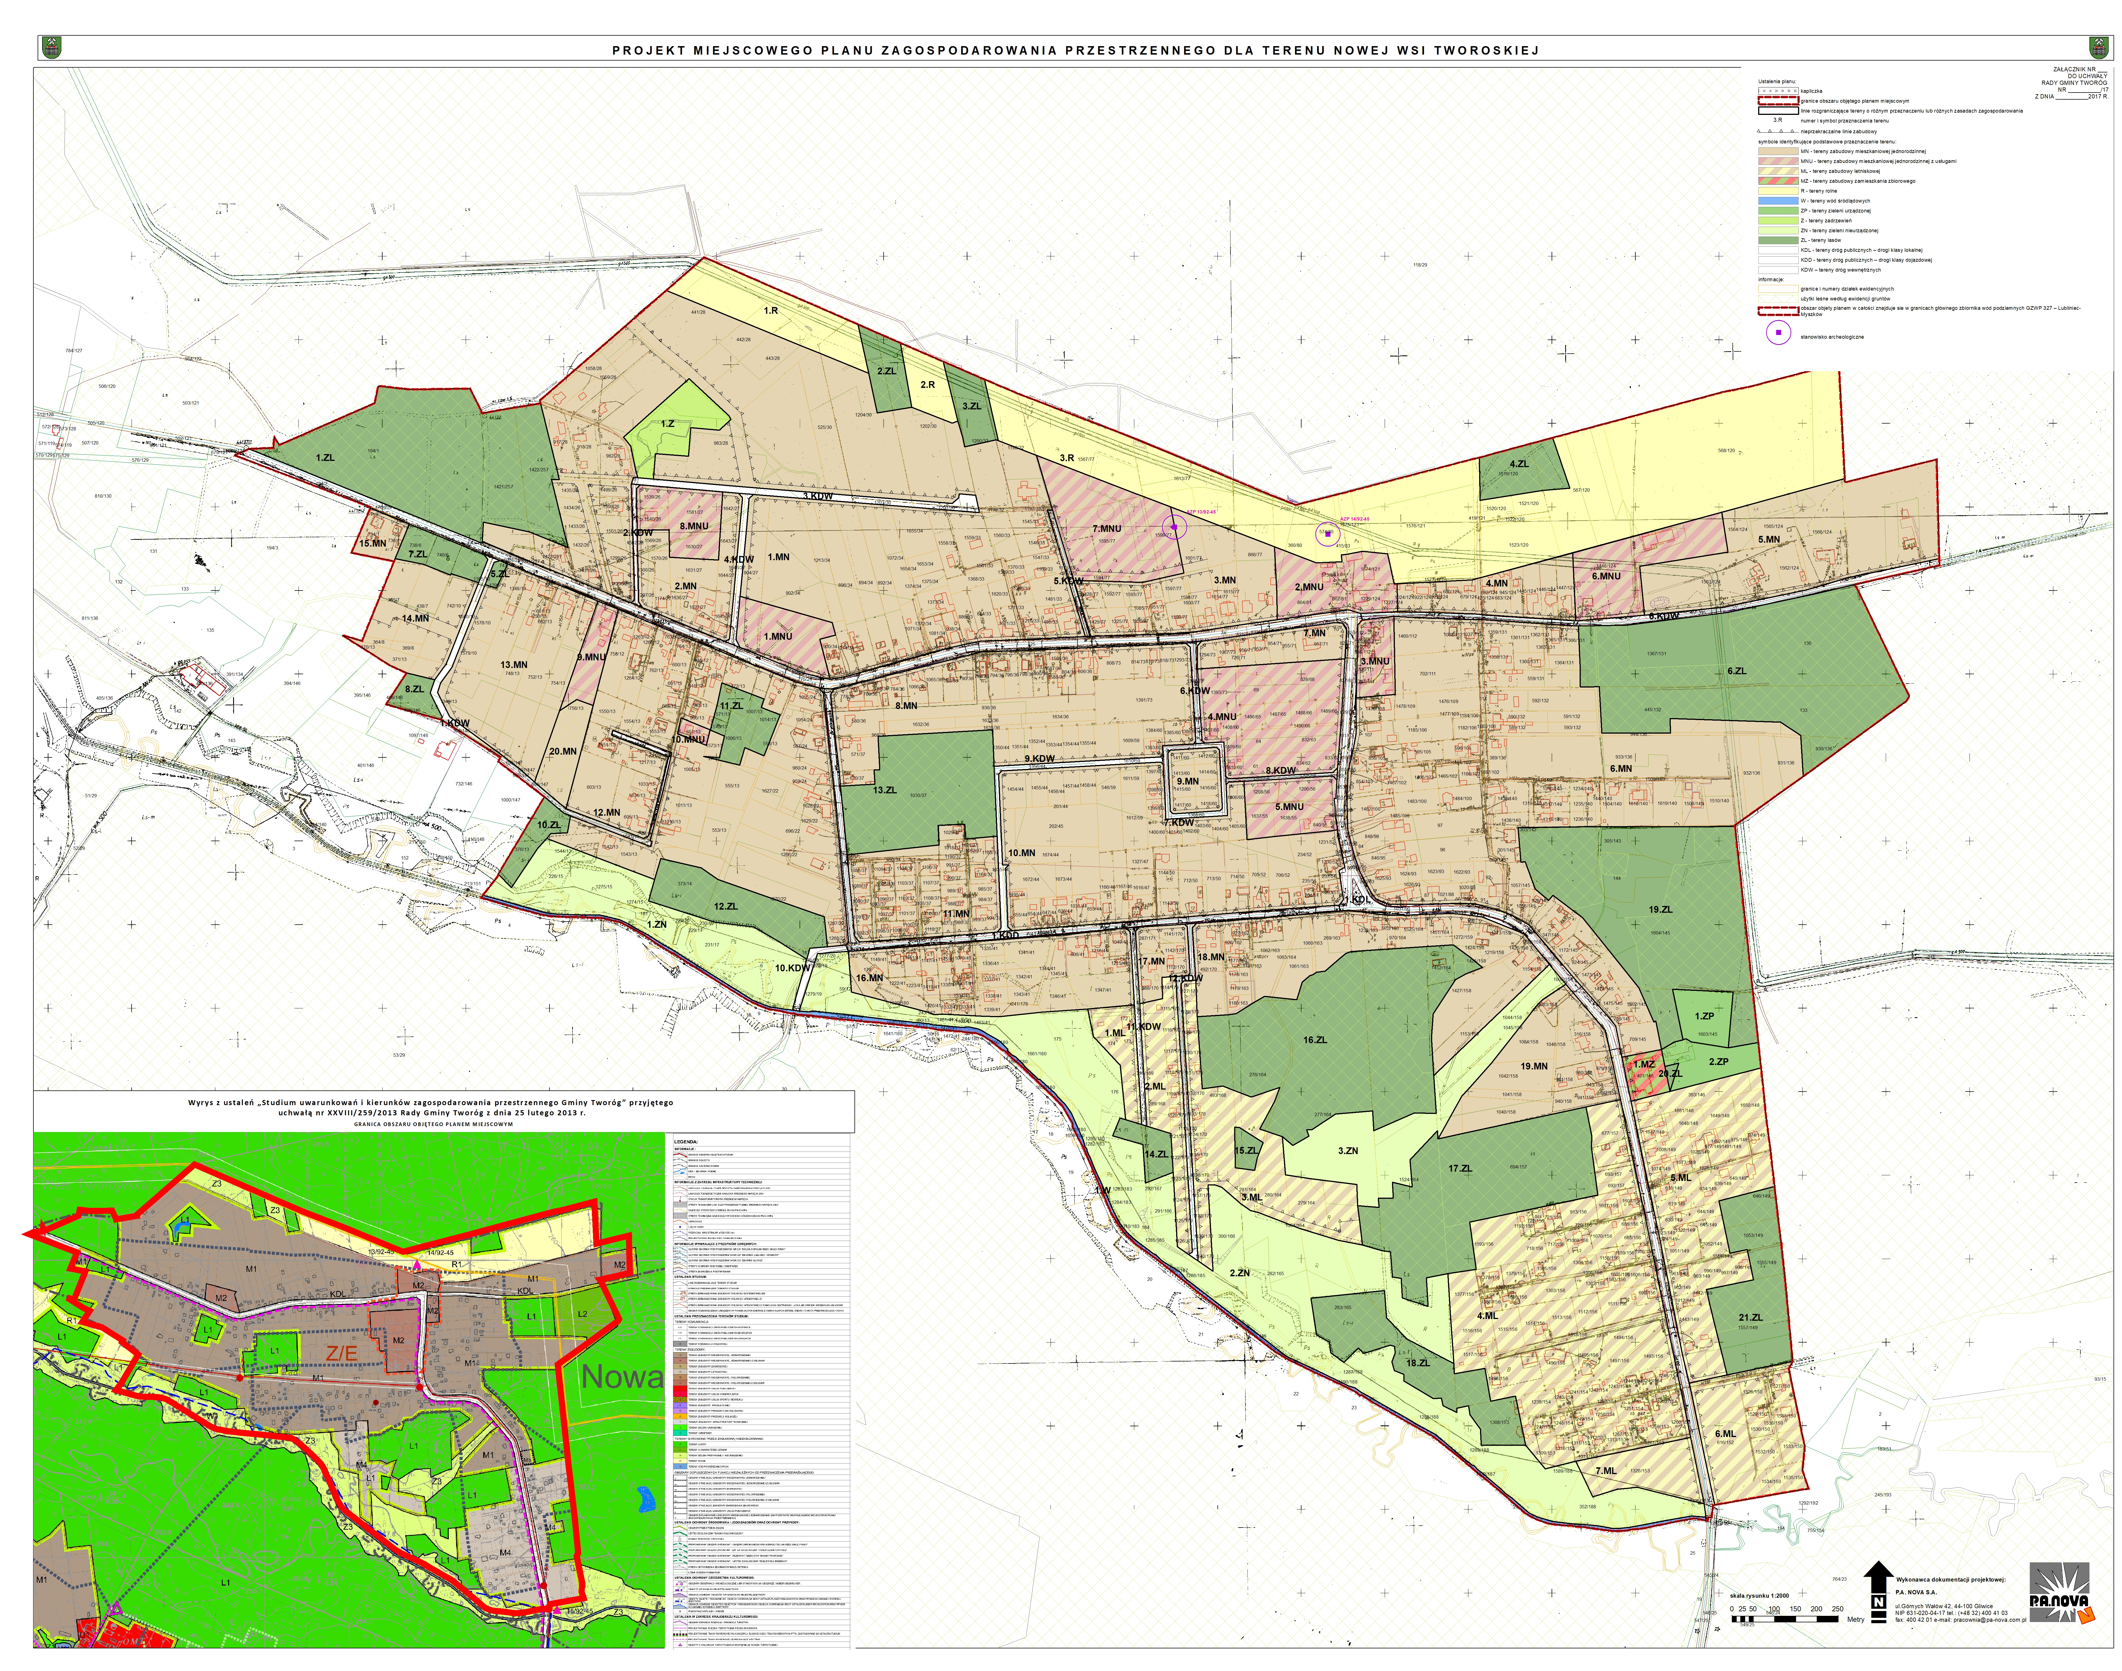2122x1671 pixels.
Task: Click the 'Ustalenia planu:' legend heading
Action: 1778,81
